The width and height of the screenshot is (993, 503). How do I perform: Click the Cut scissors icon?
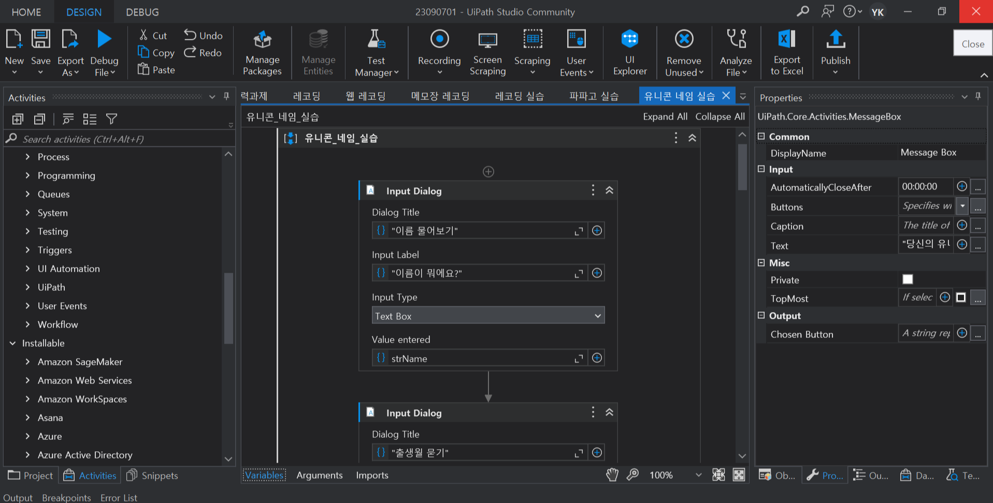[143, 35]
